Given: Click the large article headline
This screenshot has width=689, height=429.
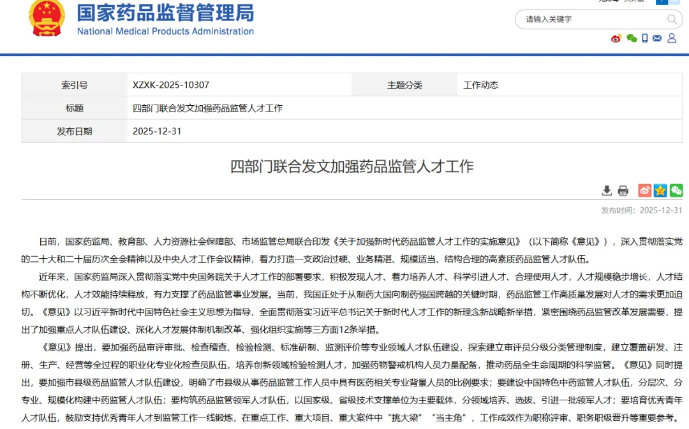Looking at the screenshot, I should coord(352,166).
